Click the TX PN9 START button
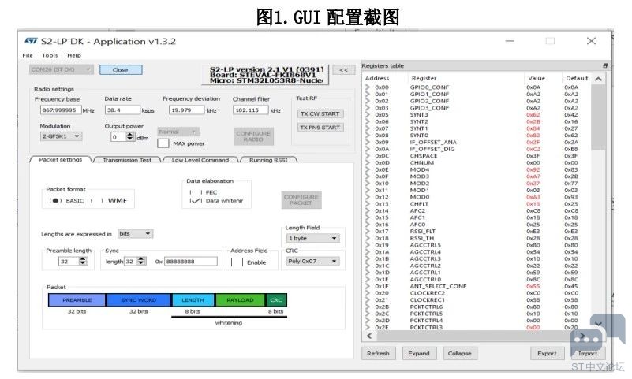 pos(320,128)
